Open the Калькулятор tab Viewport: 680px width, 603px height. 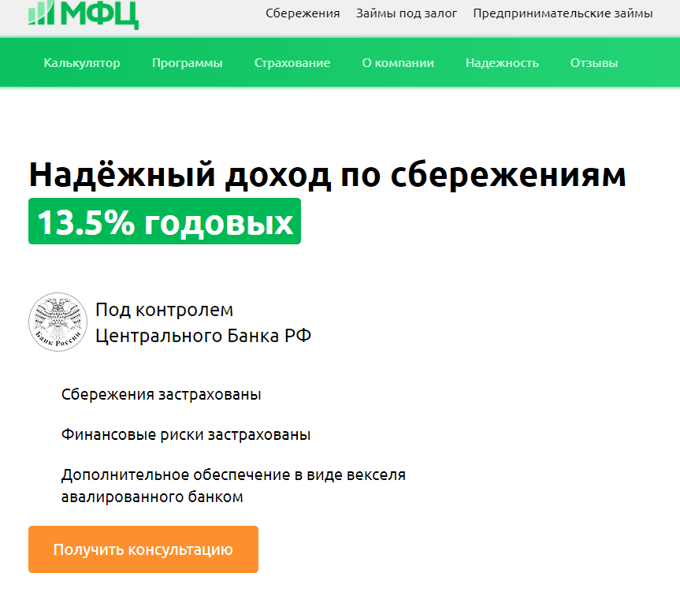click(82, 63)
